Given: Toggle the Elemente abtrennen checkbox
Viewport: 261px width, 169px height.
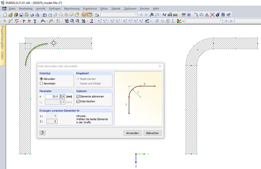Looking at the screenshot, I should pos(78,97).
